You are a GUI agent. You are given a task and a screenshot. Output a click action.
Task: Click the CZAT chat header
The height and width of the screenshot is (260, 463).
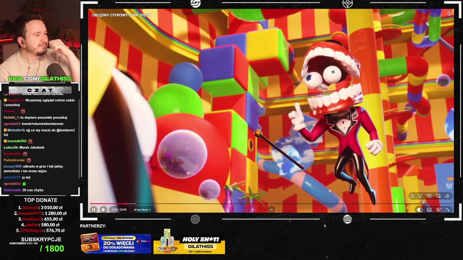pos(40,90)
